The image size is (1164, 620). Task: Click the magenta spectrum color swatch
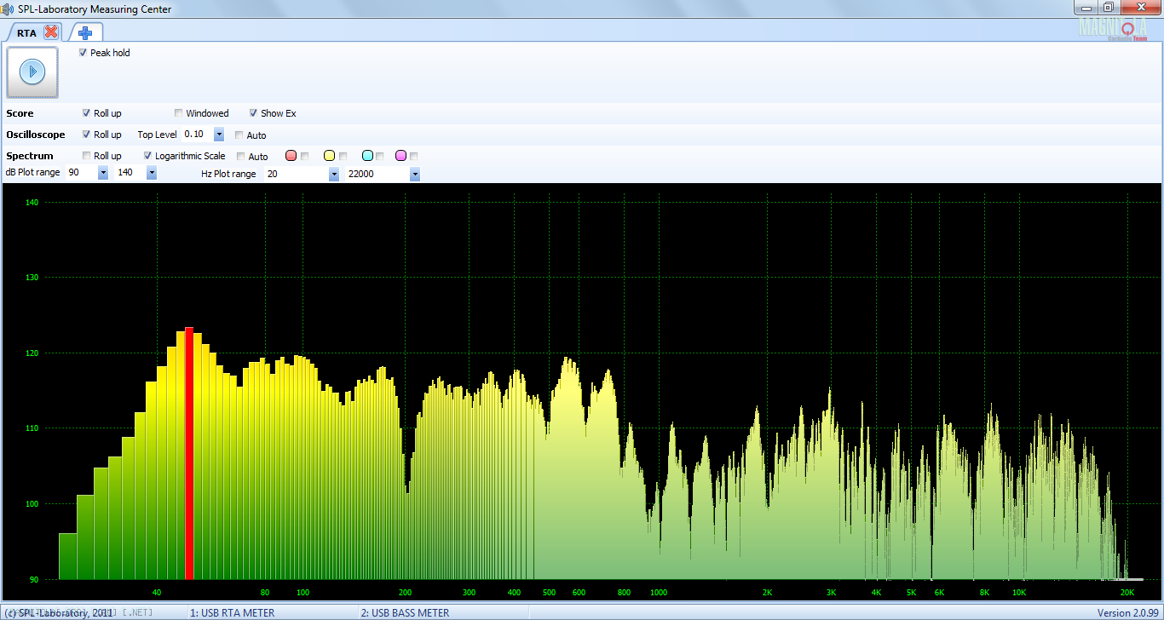click(400, 156)
